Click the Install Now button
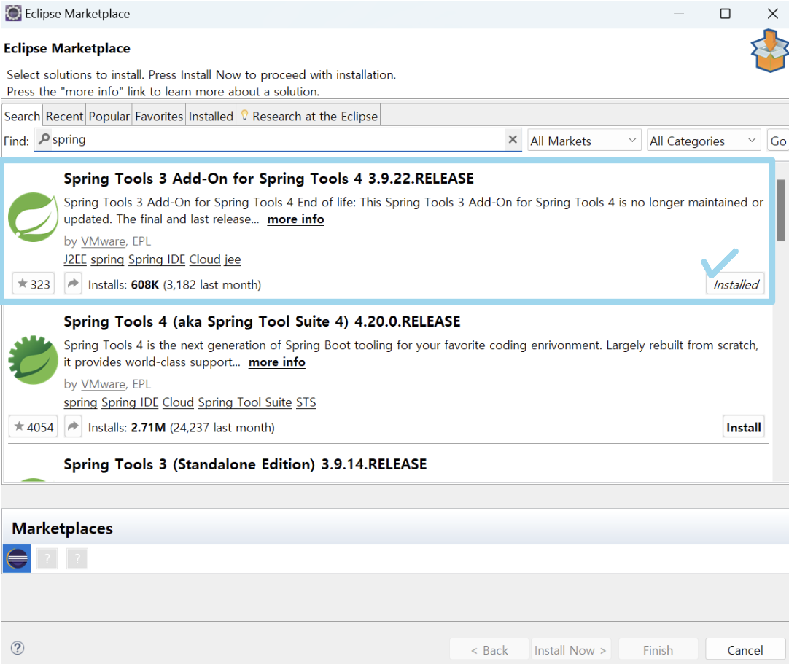The image size is (789, 664). (x=571, y=650)
